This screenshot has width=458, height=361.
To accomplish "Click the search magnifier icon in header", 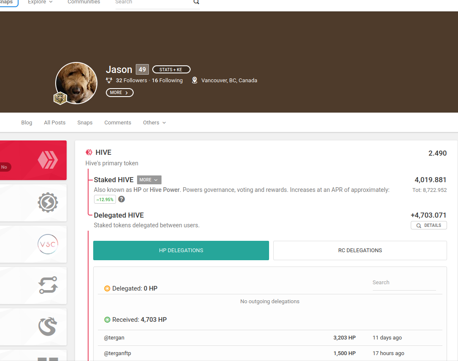I will click(196, 2).
